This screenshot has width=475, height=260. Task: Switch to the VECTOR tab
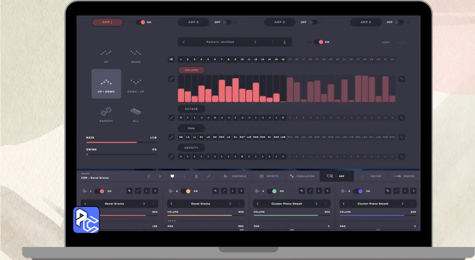(x=371, y=176)
